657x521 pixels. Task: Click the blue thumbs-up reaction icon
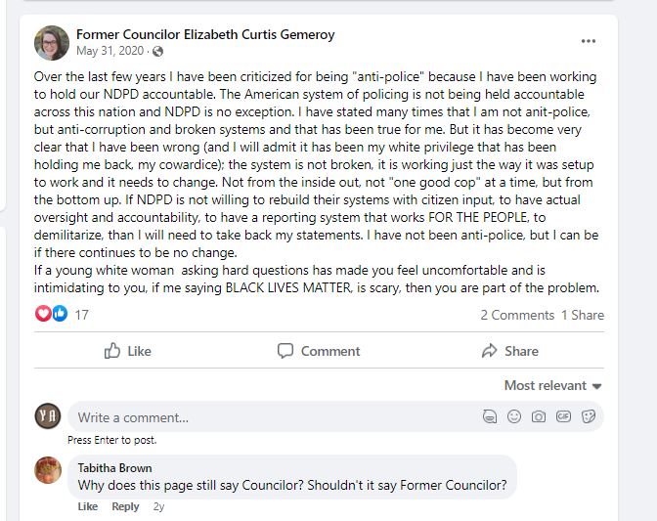pyautogui.click(x=60, y=313)
